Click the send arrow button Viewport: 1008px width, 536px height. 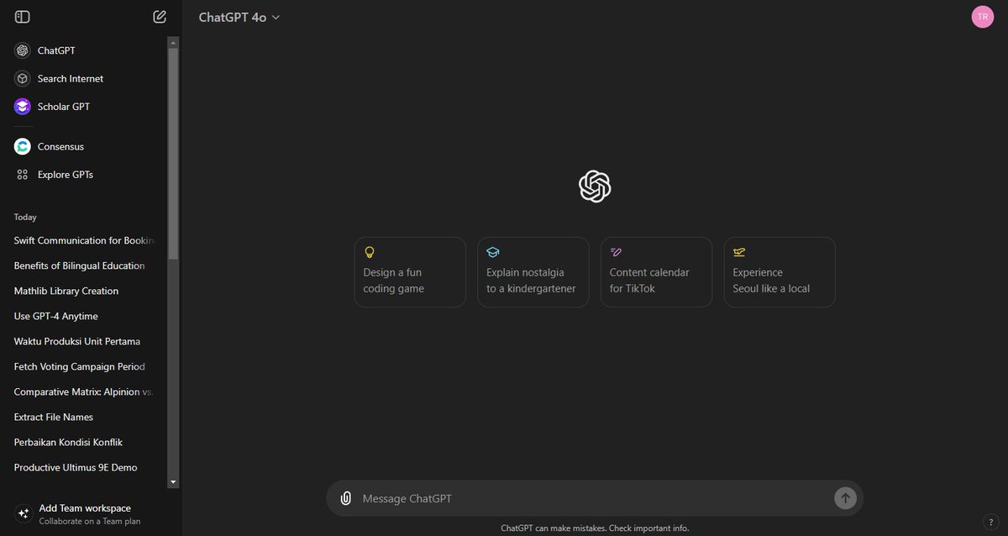[845, 498]
